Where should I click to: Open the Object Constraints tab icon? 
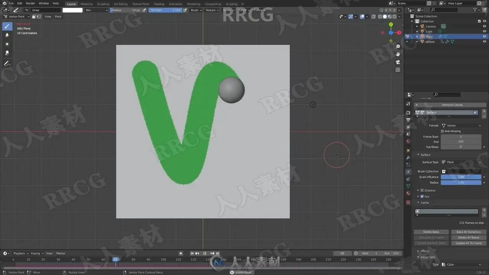tap(408, 179)
